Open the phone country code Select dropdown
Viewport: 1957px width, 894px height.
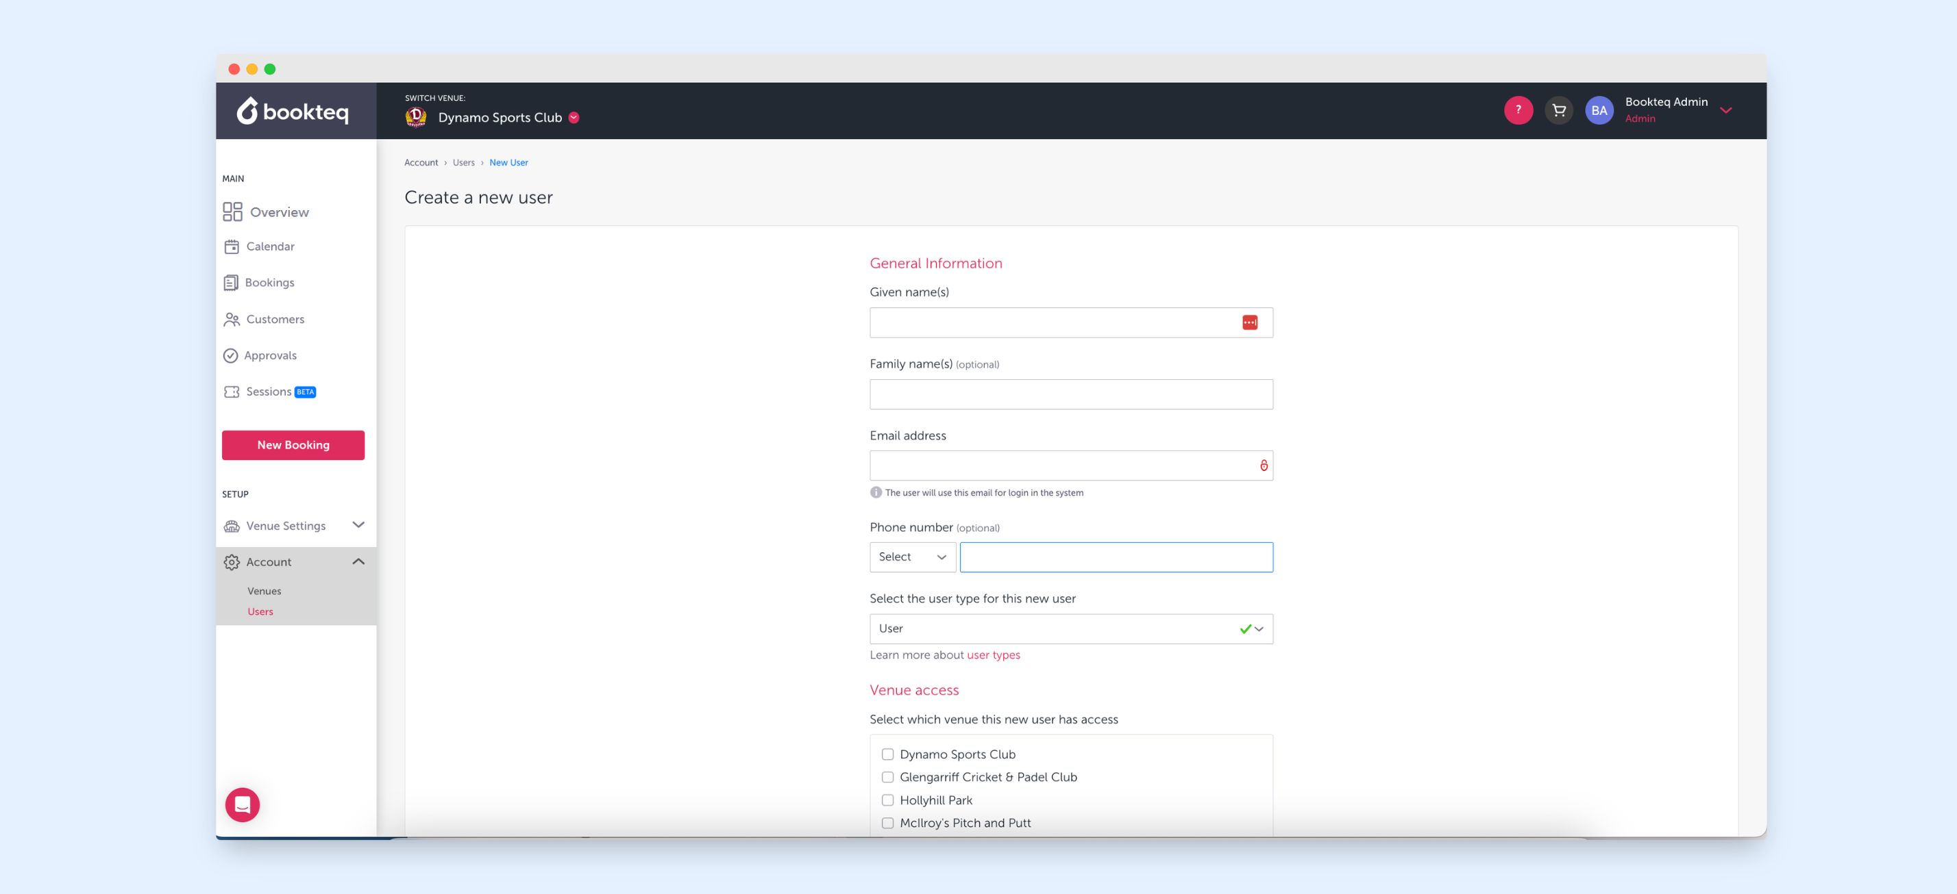pyautogui.click(x=911, y=557)
